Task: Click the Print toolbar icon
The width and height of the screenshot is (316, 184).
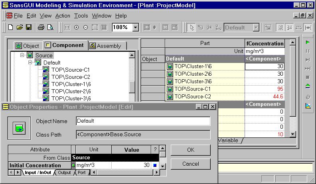Action: (x=41, y=27)
